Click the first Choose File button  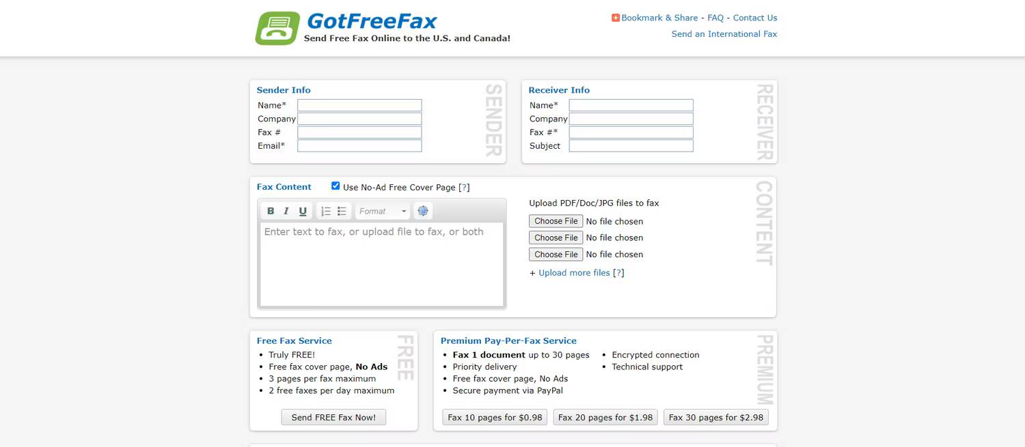tap(556, 220)
